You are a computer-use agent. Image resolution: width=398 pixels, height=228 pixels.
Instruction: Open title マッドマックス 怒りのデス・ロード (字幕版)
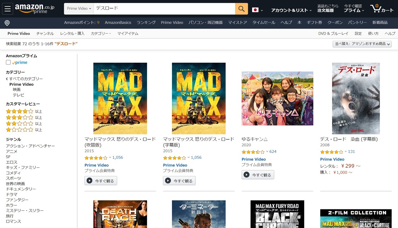pyautogui.click(x=198, y=142)
